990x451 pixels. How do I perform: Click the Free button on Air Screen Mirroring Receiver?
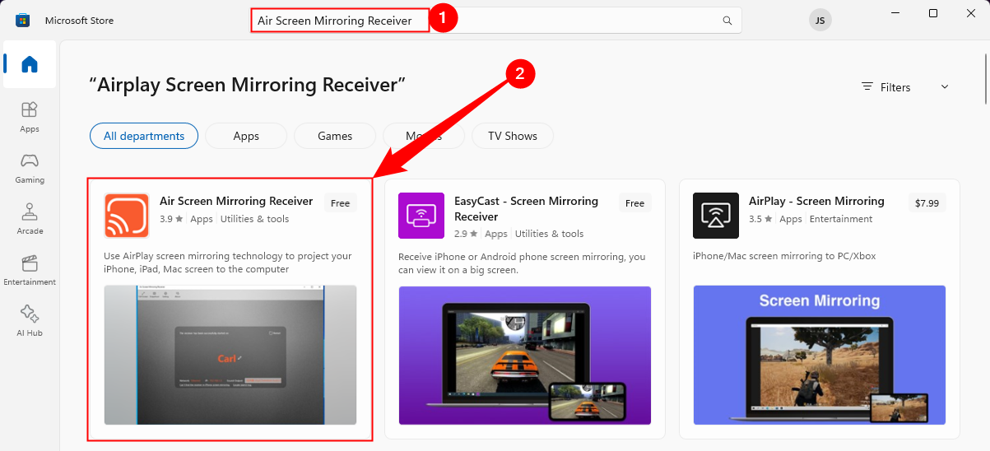pyautogui.click(x=341, y=203)
